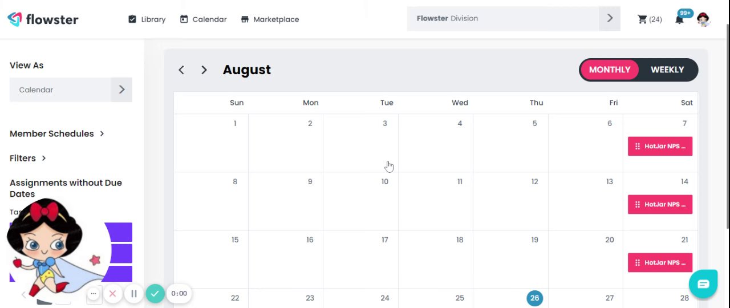
Task: Click the green checkmark finish button
Action: pyautogui.click(x=155, y=294)
